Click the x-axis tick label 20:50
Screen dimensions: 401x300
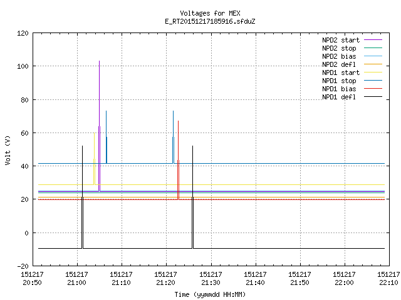32,282
